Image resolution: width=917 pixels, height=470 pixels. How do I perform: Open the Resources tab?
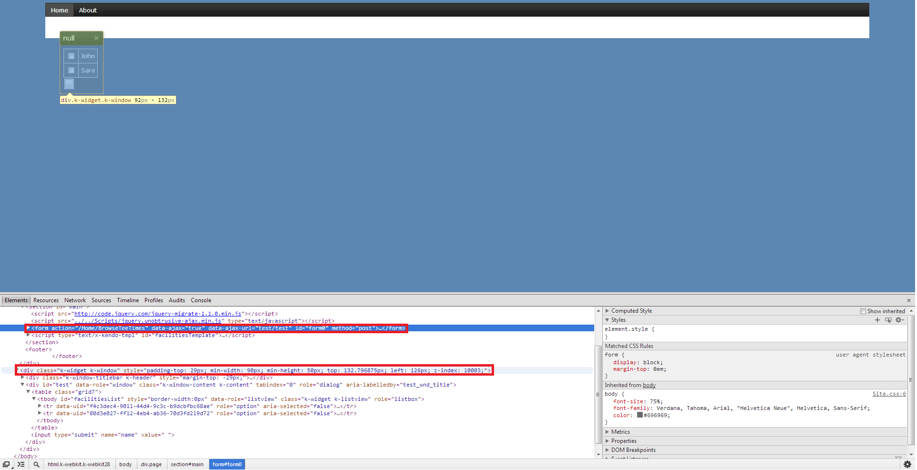tap(46, 300)
